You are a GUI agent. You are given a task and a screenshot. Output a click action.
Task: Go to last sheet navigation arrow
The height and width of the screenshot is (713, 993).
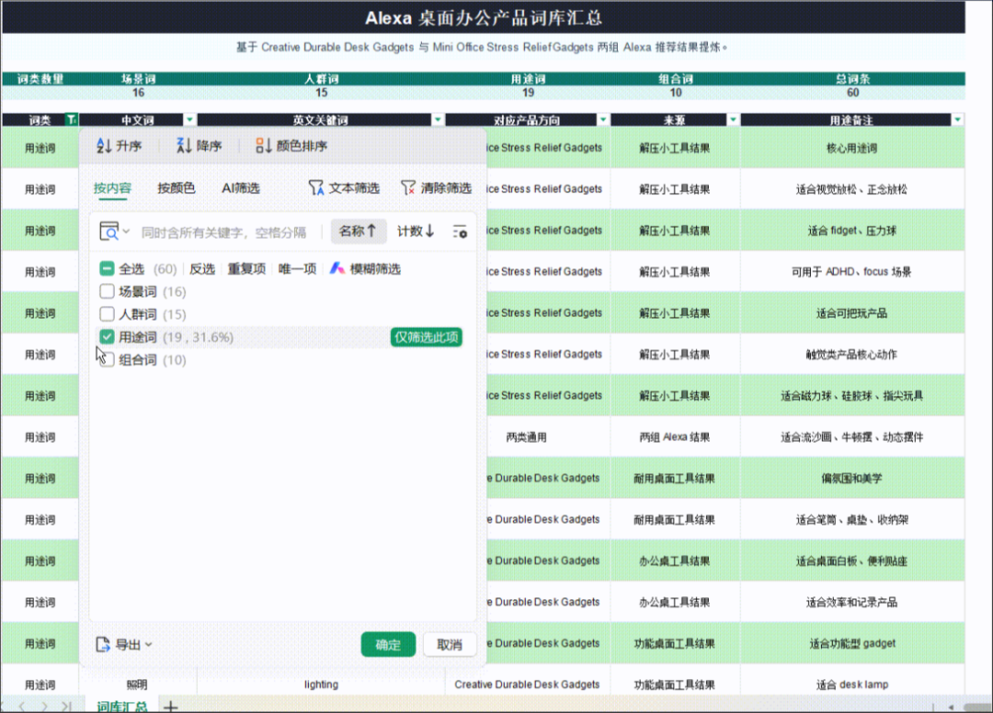[66, 706]
